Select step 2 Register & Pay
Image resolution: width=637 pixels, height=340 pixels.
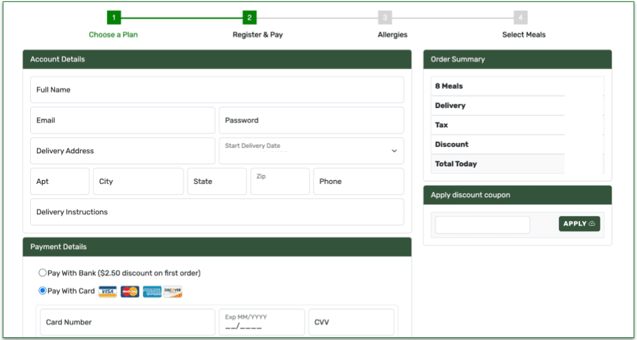click(x=249, y=18)
